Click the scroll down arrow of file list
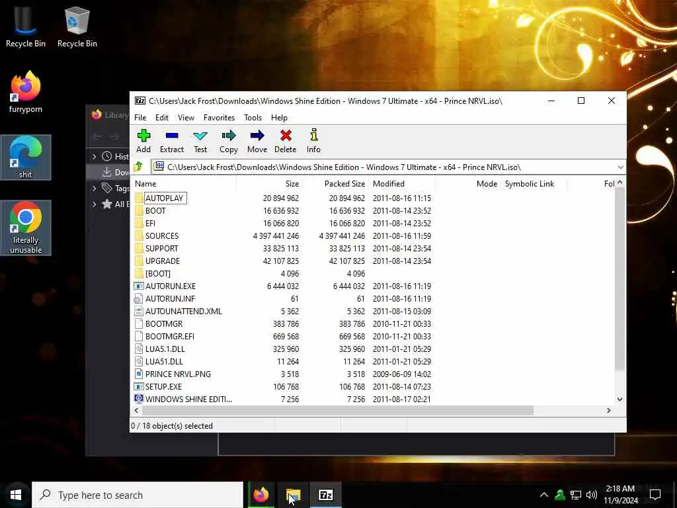This screenshot has width=677, height=508. click(x=620, y=400)
